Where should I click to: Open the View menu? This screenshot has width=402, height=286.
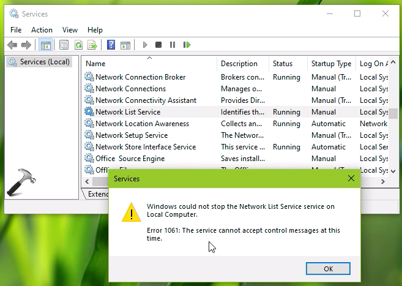click(x=70, y=29)
